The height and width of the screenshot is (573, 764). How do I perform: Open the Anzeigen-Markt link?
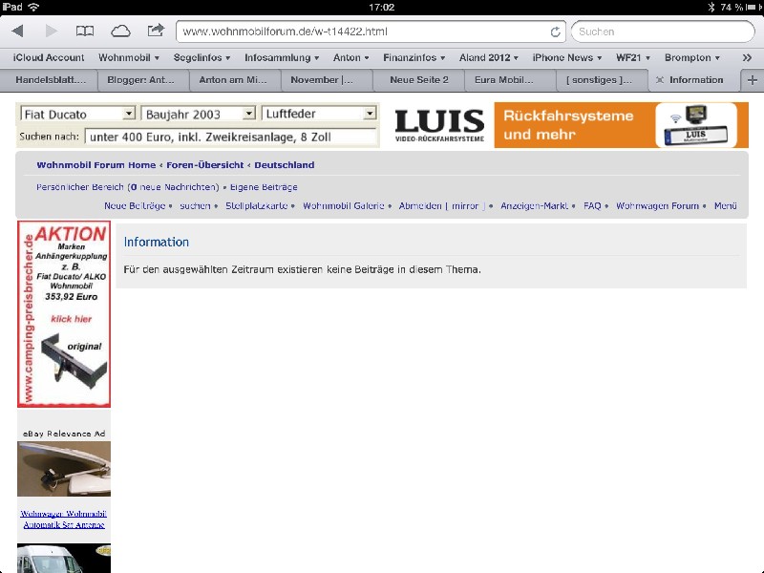[534, 205]
